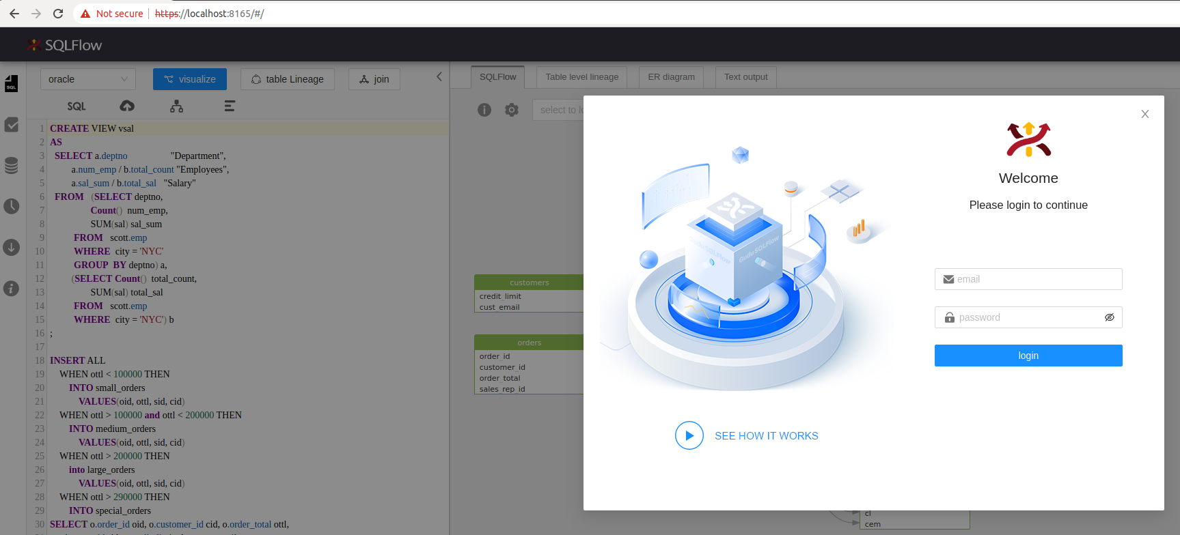Switch to Table level lineage tab
Viewport: 1180px width, 535px height.
click(582, 77)
